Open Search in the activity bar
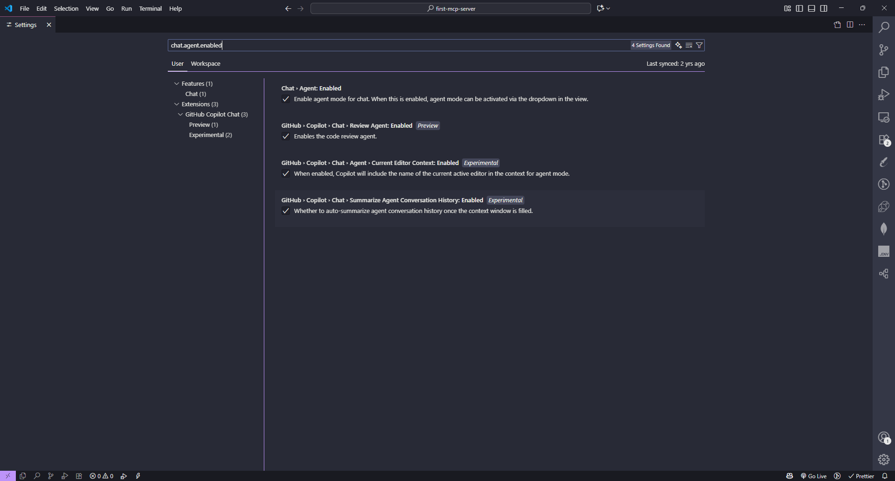The image size is (895, 481). pyautogui.click(x=884, y=27)
